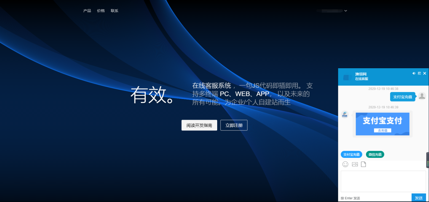429x202 pixels.
Task: Select the 联系 navigation item
Action: [x=114, y=10]
